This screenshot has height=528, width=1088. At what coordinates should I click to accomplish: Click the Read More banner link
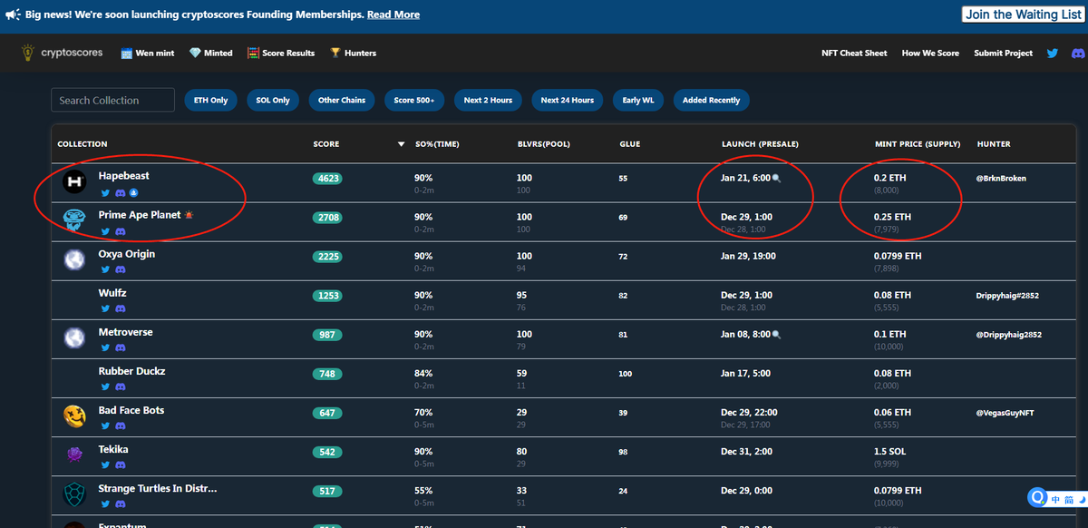393,15
